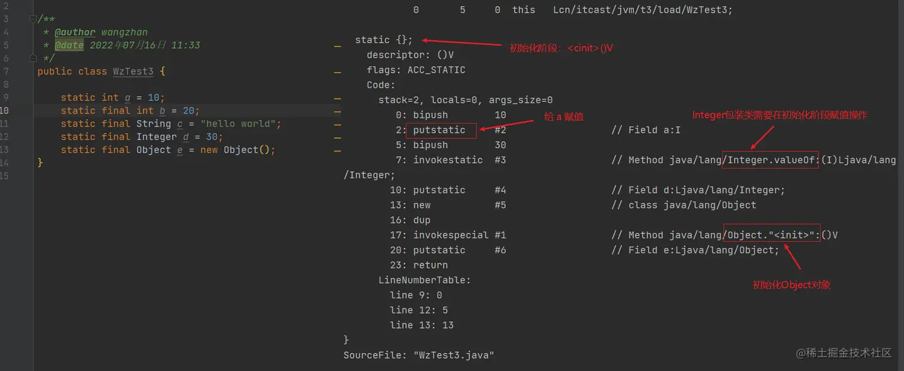
Task: Click the red-boxed putstatic instruction
Action: [x=440, y=130]
